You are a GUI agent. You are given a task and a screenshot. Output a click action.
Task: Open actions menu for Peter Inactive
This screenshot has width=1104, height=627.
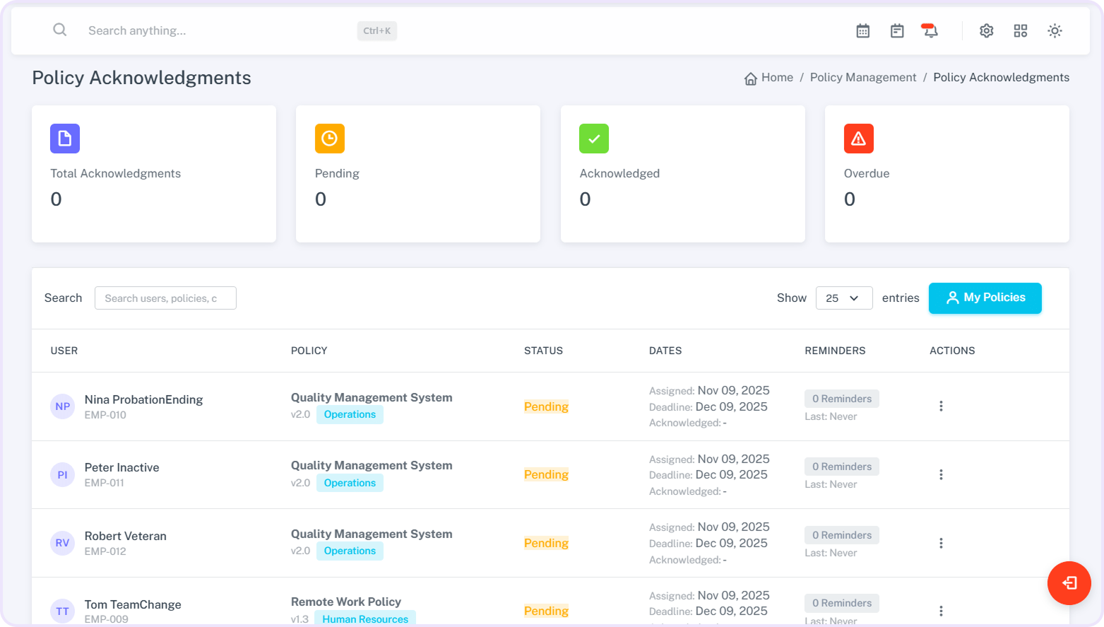(940, 475)
